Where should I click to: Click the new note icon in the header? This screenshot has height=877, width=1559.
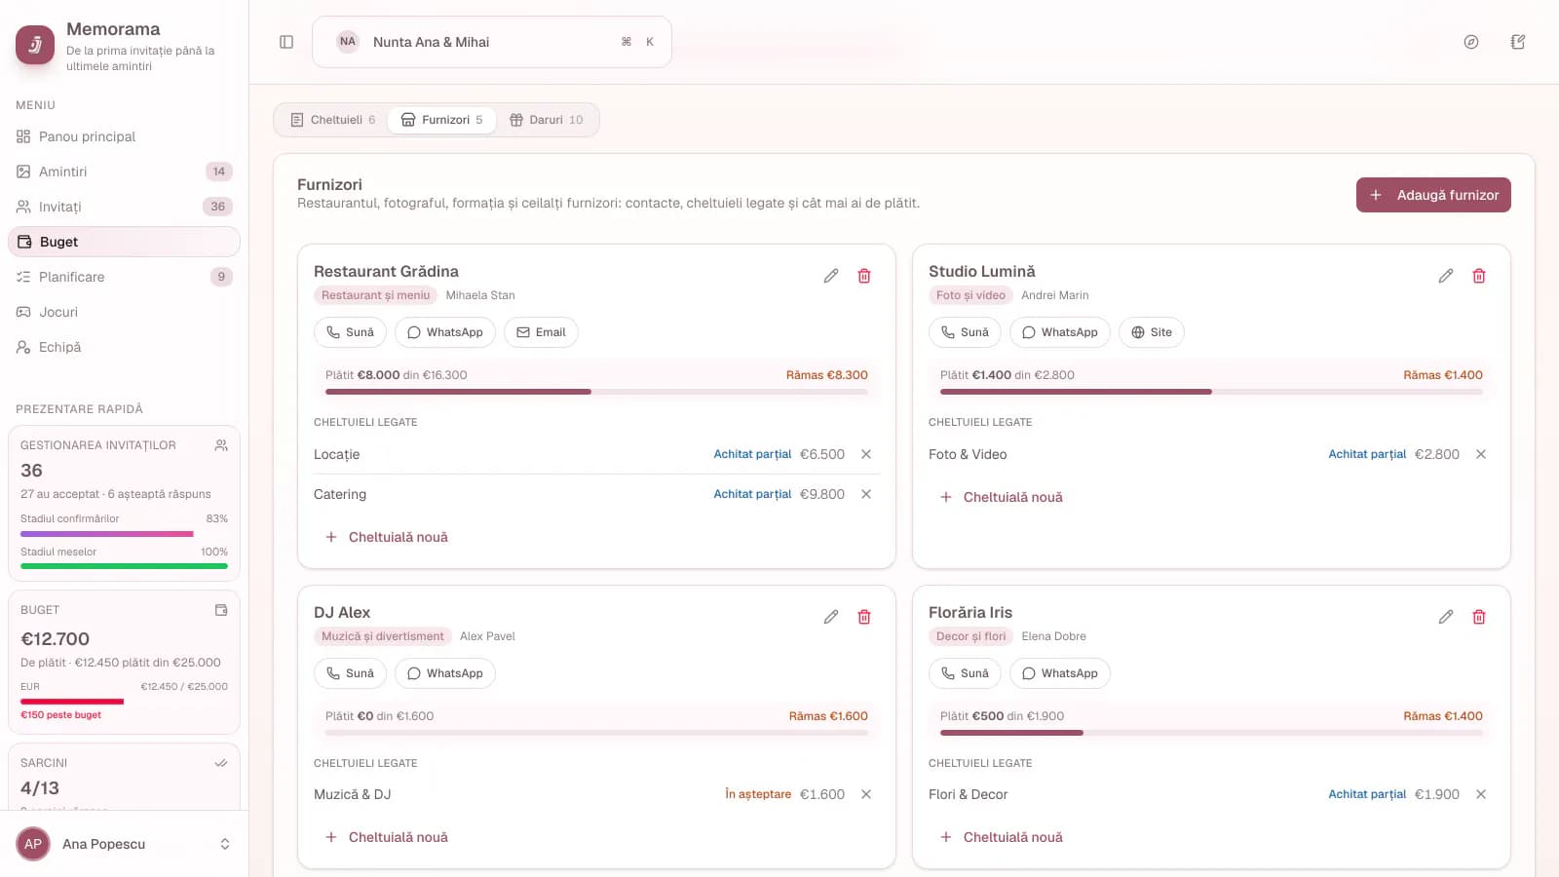coord(1518,42)
